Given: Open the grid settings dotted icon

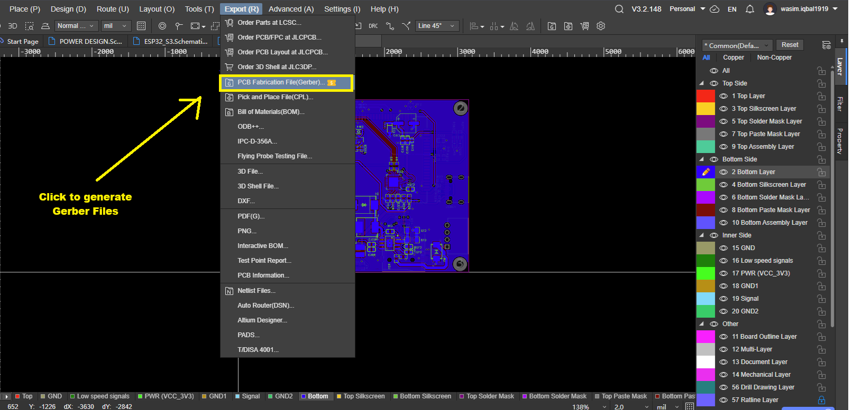Looking at the screenshot, I should pos(141,26).
